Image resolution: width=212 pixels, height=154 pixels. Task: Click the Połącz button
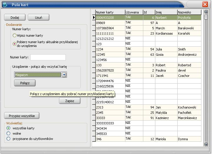point(25,83)
